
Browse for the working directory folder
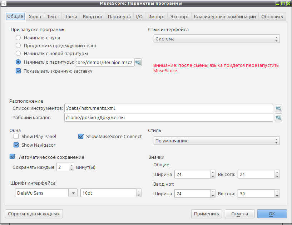[x=278, y=117]
